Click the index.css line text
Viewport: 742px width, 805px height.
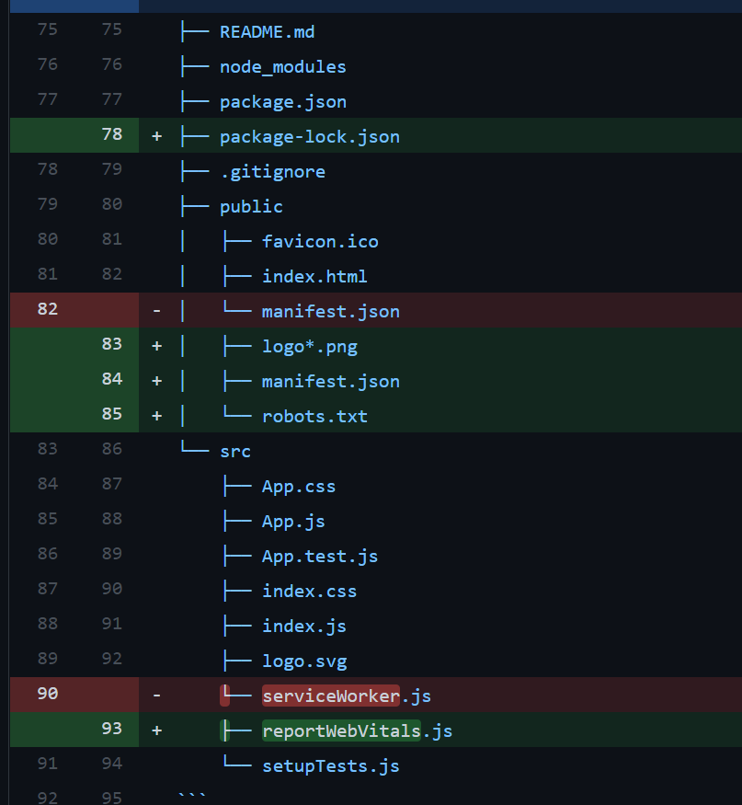310,591
